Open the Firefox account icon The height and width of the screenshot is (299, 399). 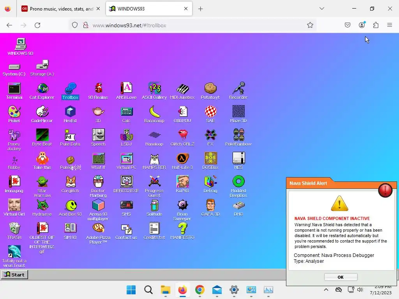pyautogui.click(x=362, y=25)
